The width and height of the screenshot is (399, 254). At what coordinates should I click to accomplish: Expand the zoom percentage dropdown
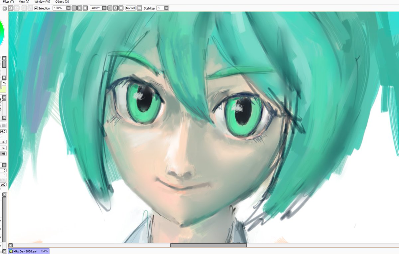pyautogui.click(x=68, y=8)
